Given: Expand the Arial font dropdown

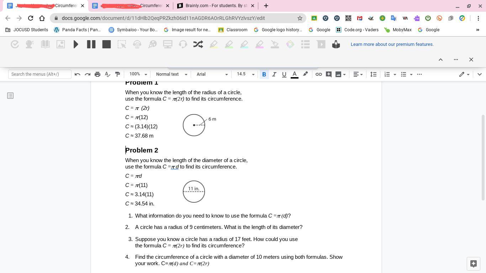Looking at the screenshot, I should point(212,74).
